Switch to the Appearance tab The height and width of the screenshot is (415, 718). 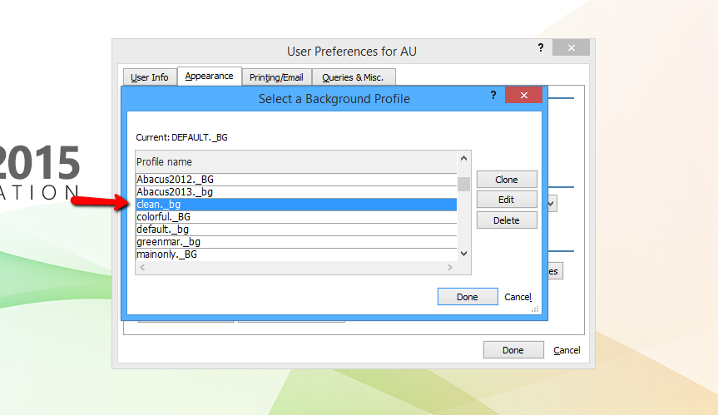210,76
